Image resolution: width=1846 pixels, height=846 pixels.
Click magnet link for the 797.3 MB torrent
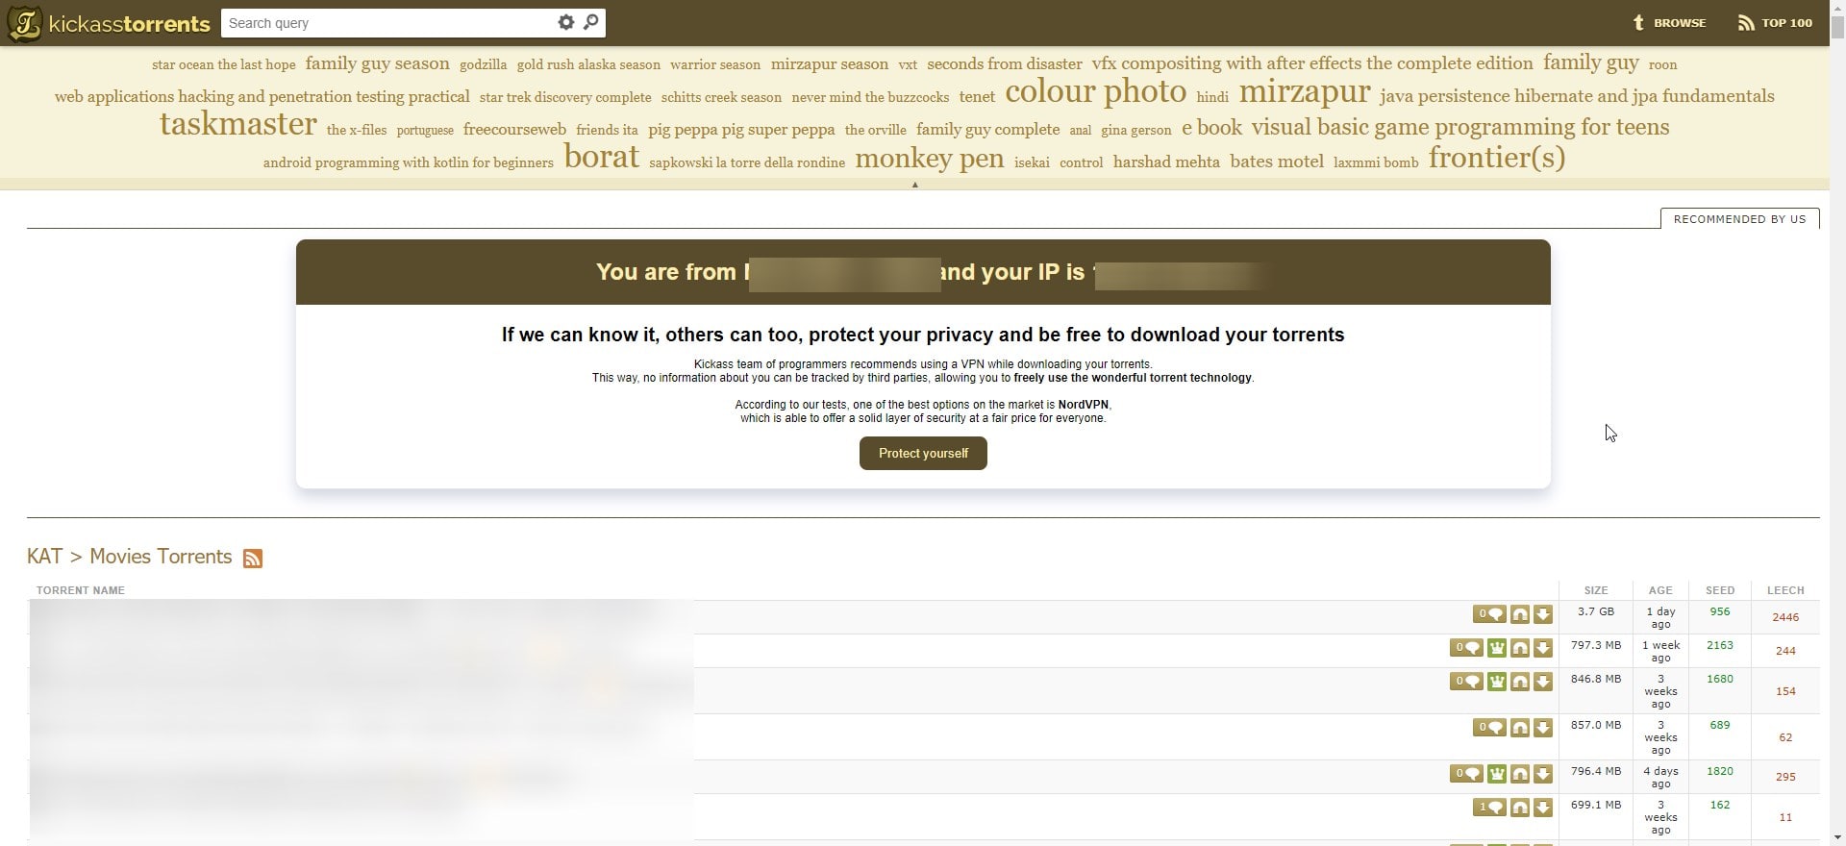coord(1520,648)
